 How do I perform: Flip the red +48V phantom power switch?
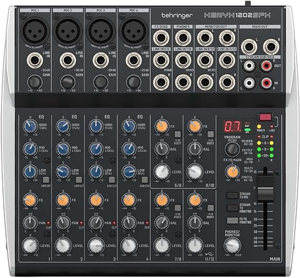pyautogui.click(x=266, y=117)
